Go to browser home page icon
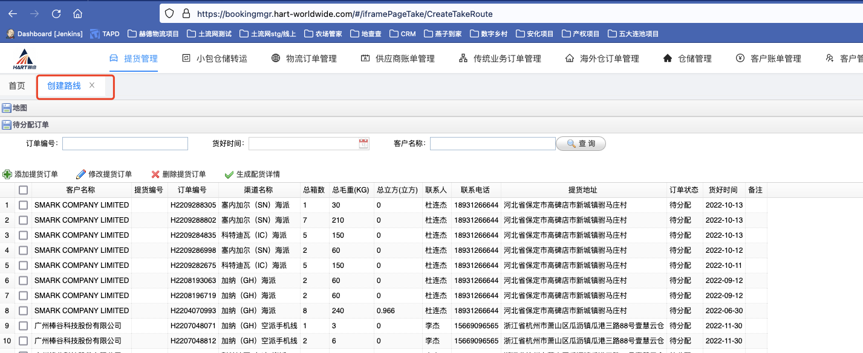 (x=77, y=13)
